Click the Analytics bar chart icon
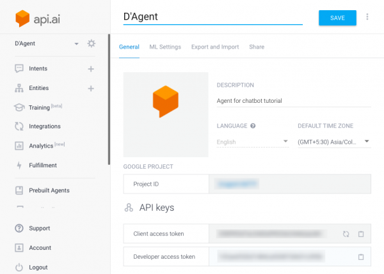The width and height of the screenshot is (384, 274). [x=19, y=146]
